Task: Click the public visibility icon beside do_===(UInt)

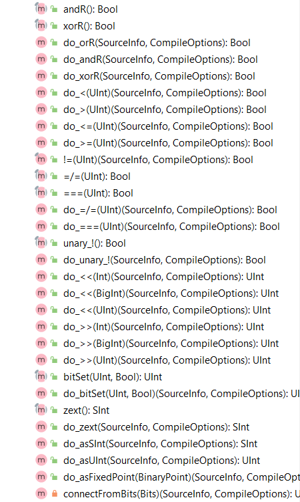Action: [54, 227]
